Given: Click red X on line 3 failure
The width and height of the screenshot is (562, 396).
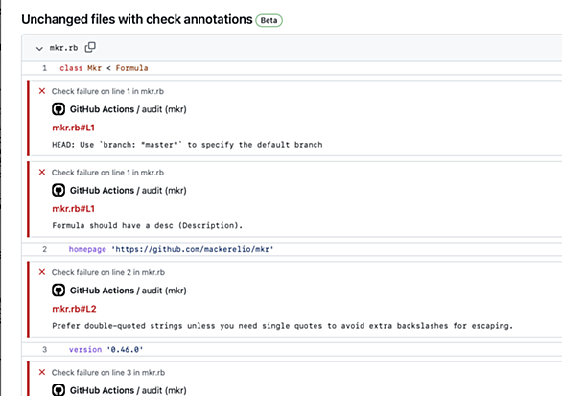Looking at the screenshot, I should tap(42, 372).
